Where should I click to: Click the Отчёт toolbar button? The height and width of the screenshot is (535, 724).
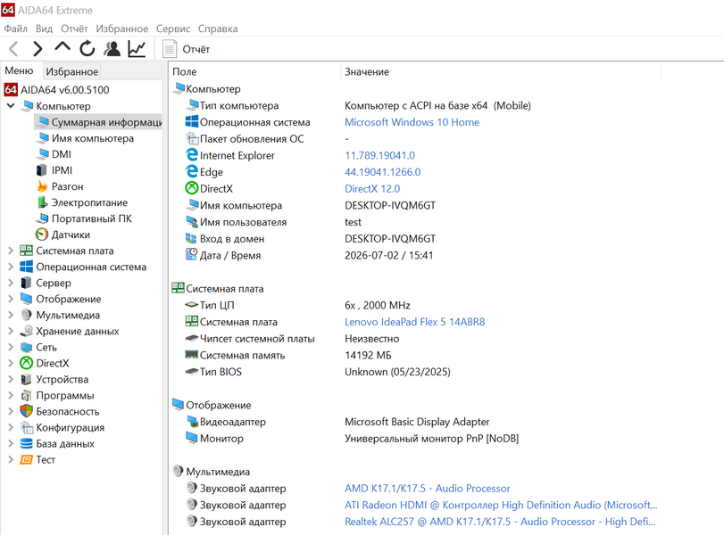(187, 49)
